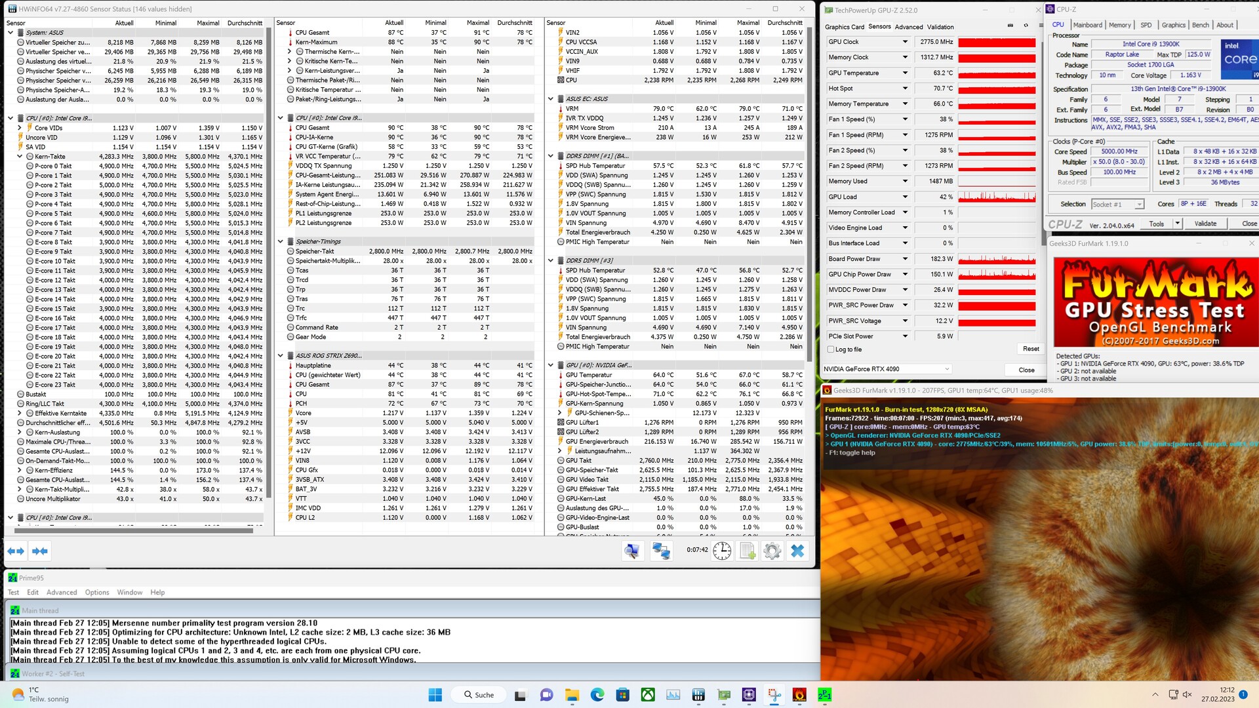Open GPU-Z hamburger menu icon
This screenshot has width=1259, height=708.
[1041, 26]
